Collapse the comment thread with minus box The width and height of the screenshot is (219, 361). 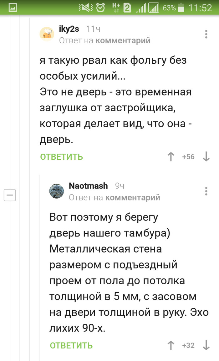[9, 195]
